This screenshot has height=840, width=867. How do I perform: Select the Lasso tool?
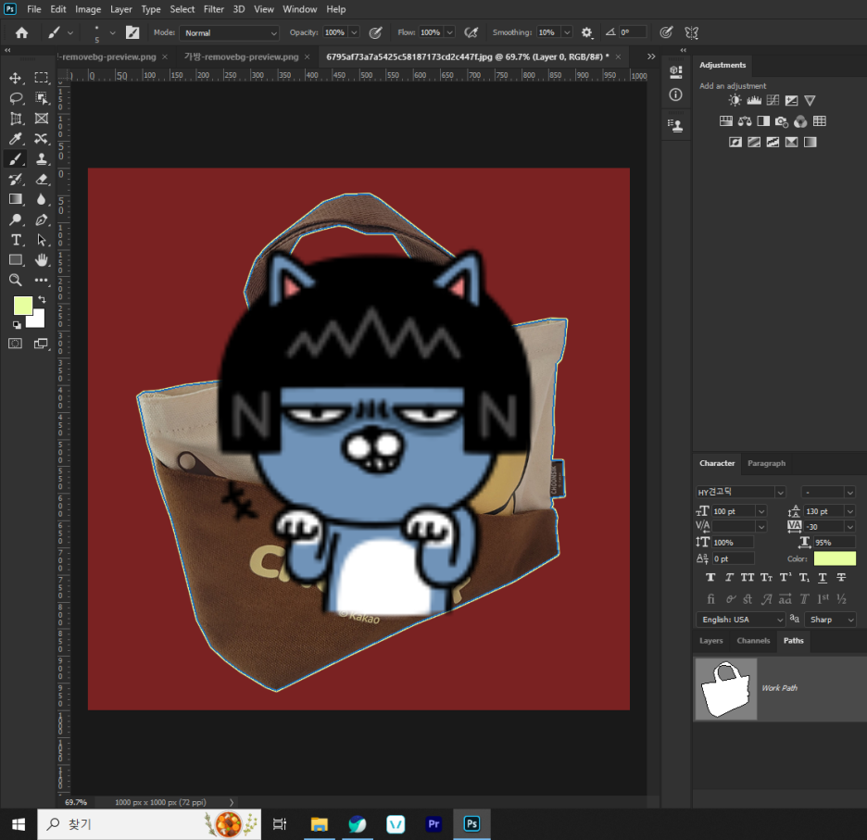click(x=16, y=98)
